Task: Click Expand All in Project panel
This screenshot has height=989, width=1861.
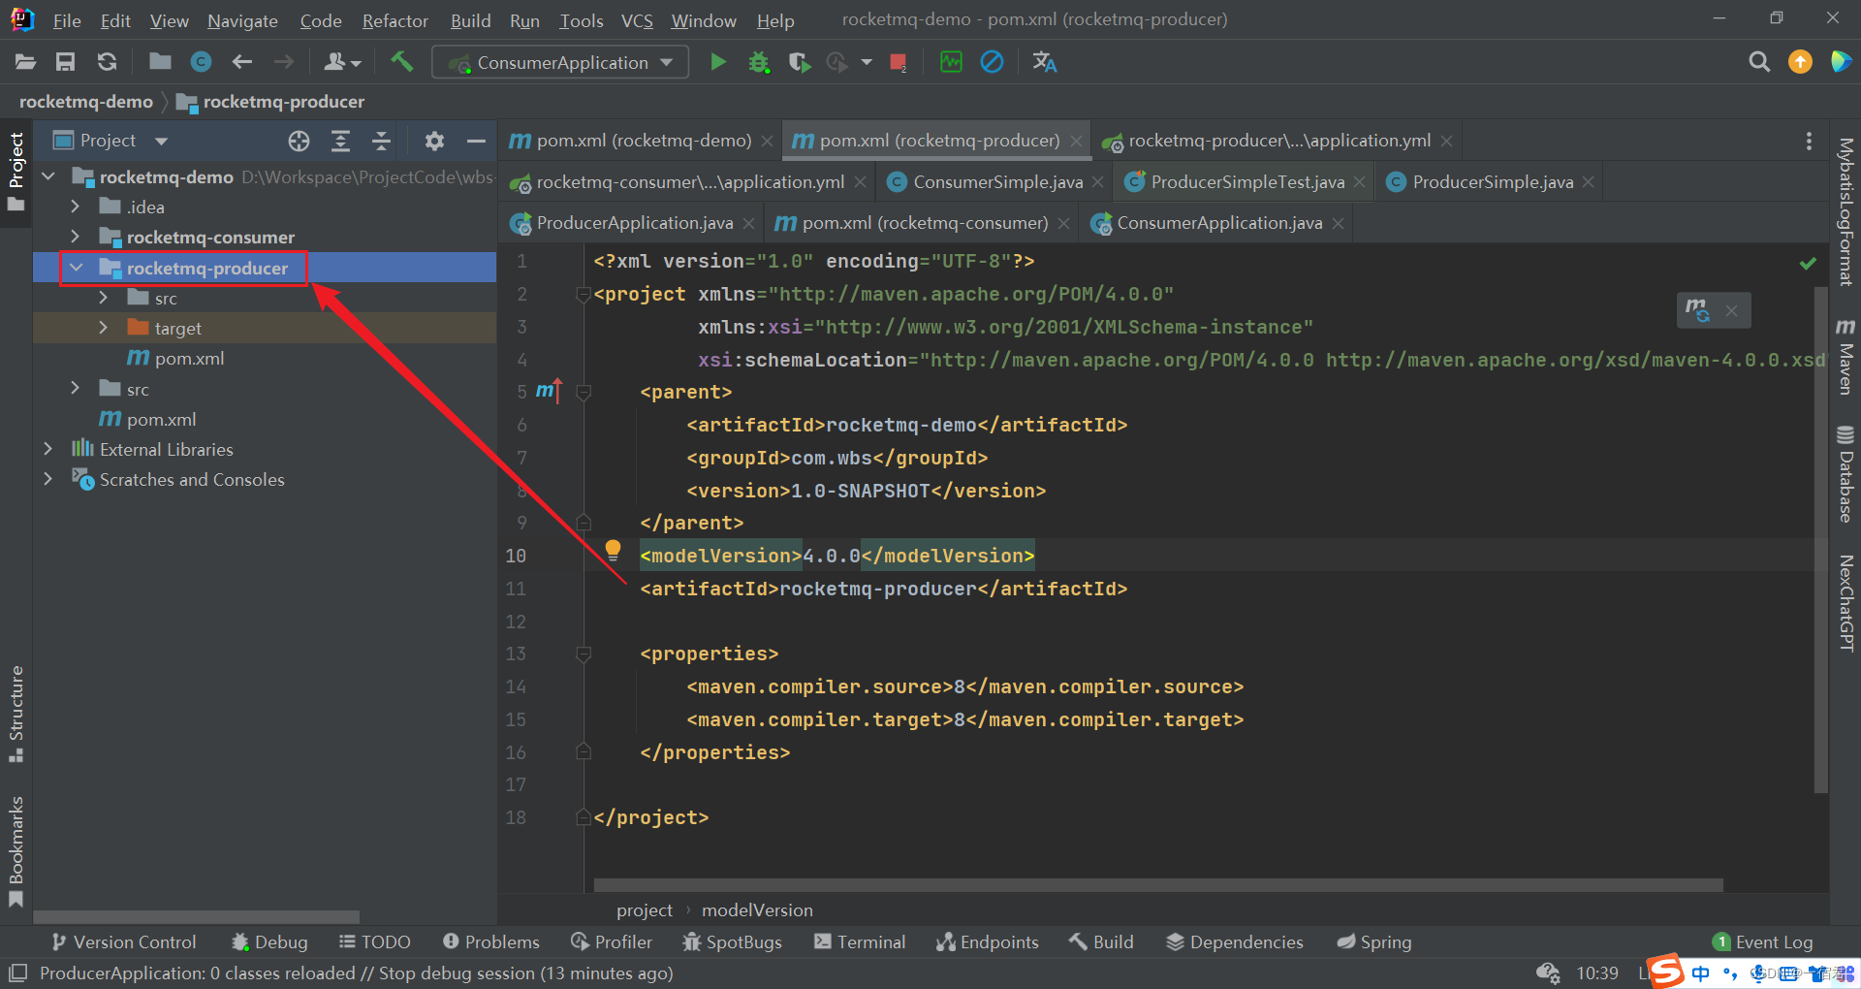Action: (340, 141)
